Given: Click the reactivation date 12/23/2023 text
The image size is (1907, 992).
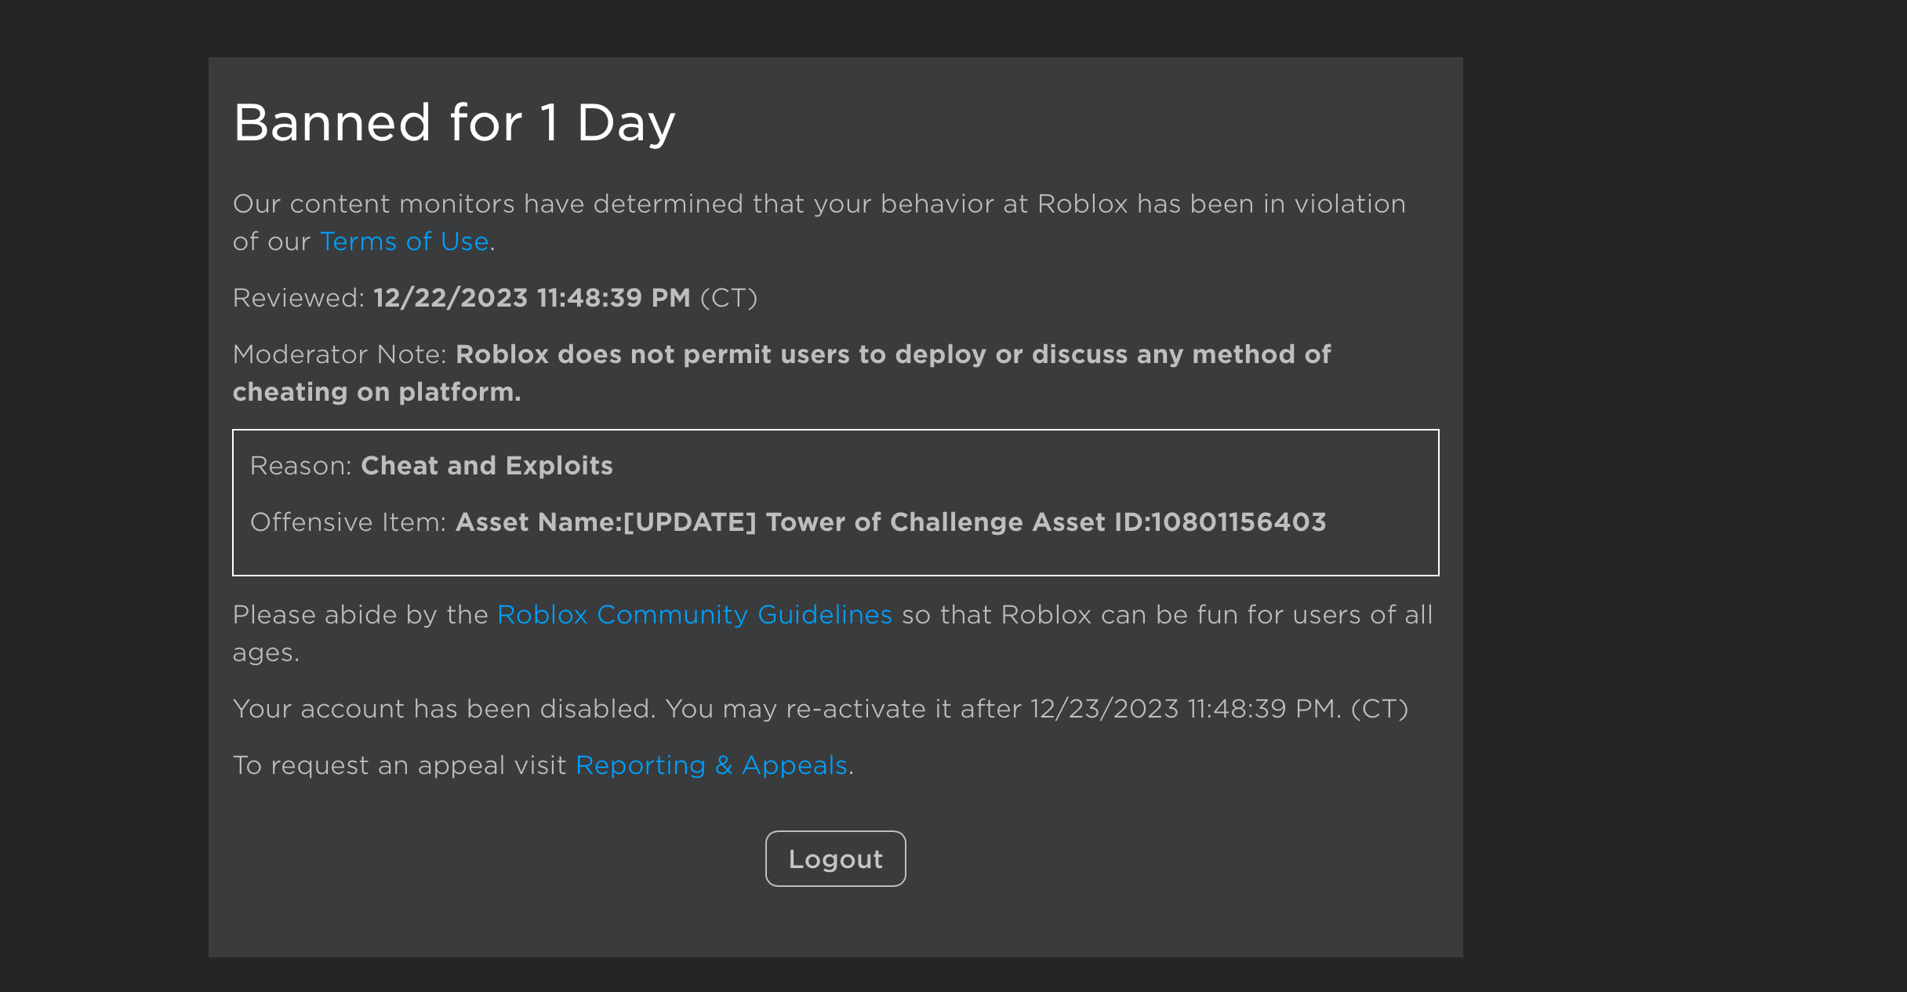Looking at the screenshot, I should click(x=1104, y=709).
